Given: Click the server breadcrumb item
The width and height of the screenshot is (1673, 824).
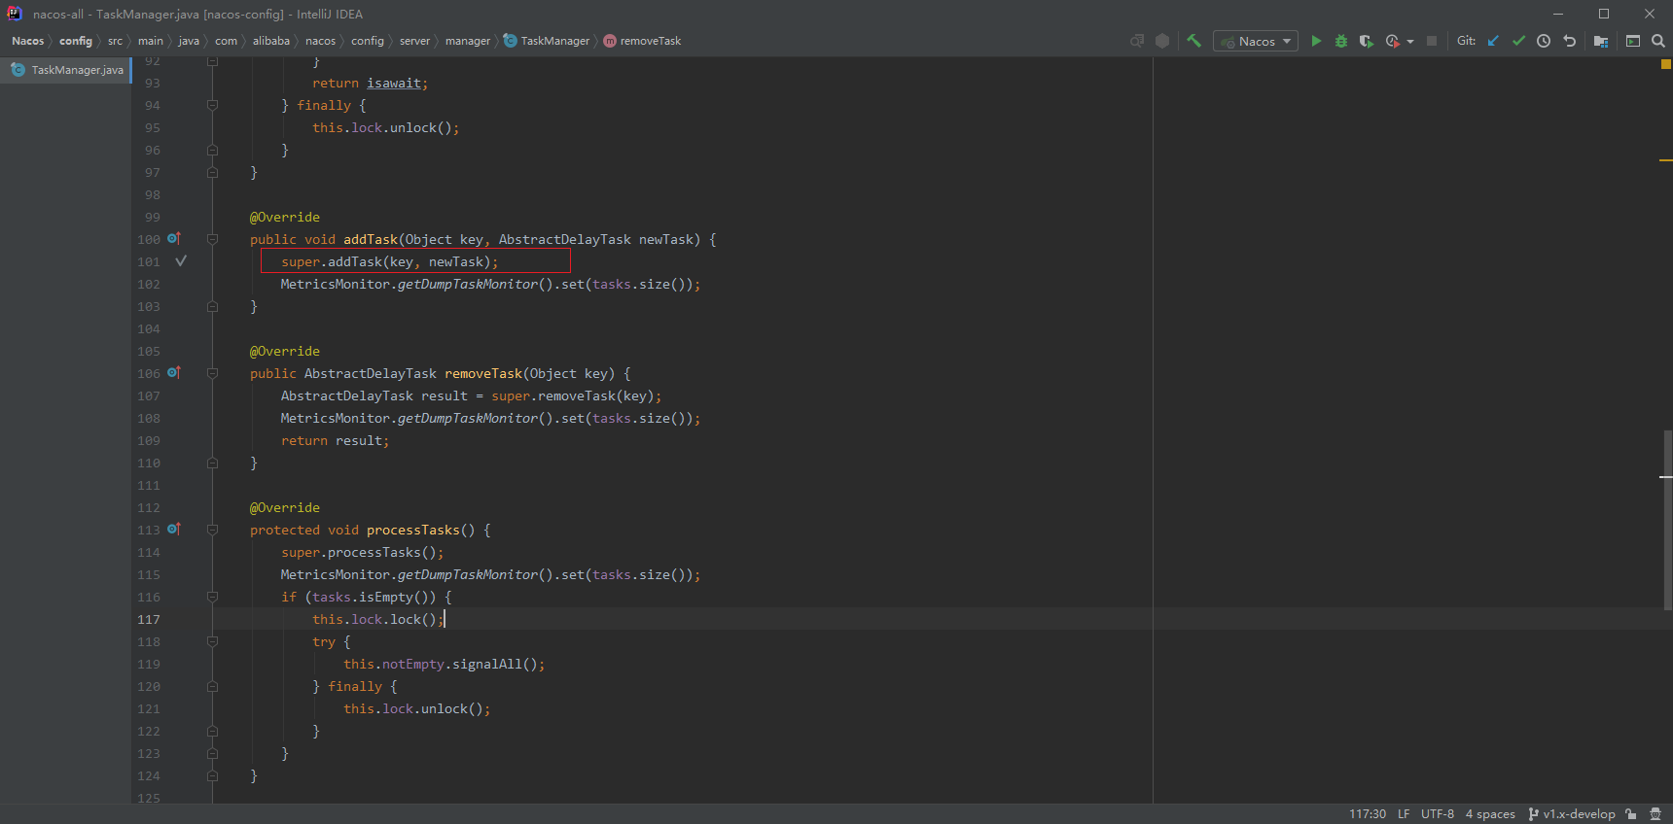Looking at the screenshot, I should (414, 41).
